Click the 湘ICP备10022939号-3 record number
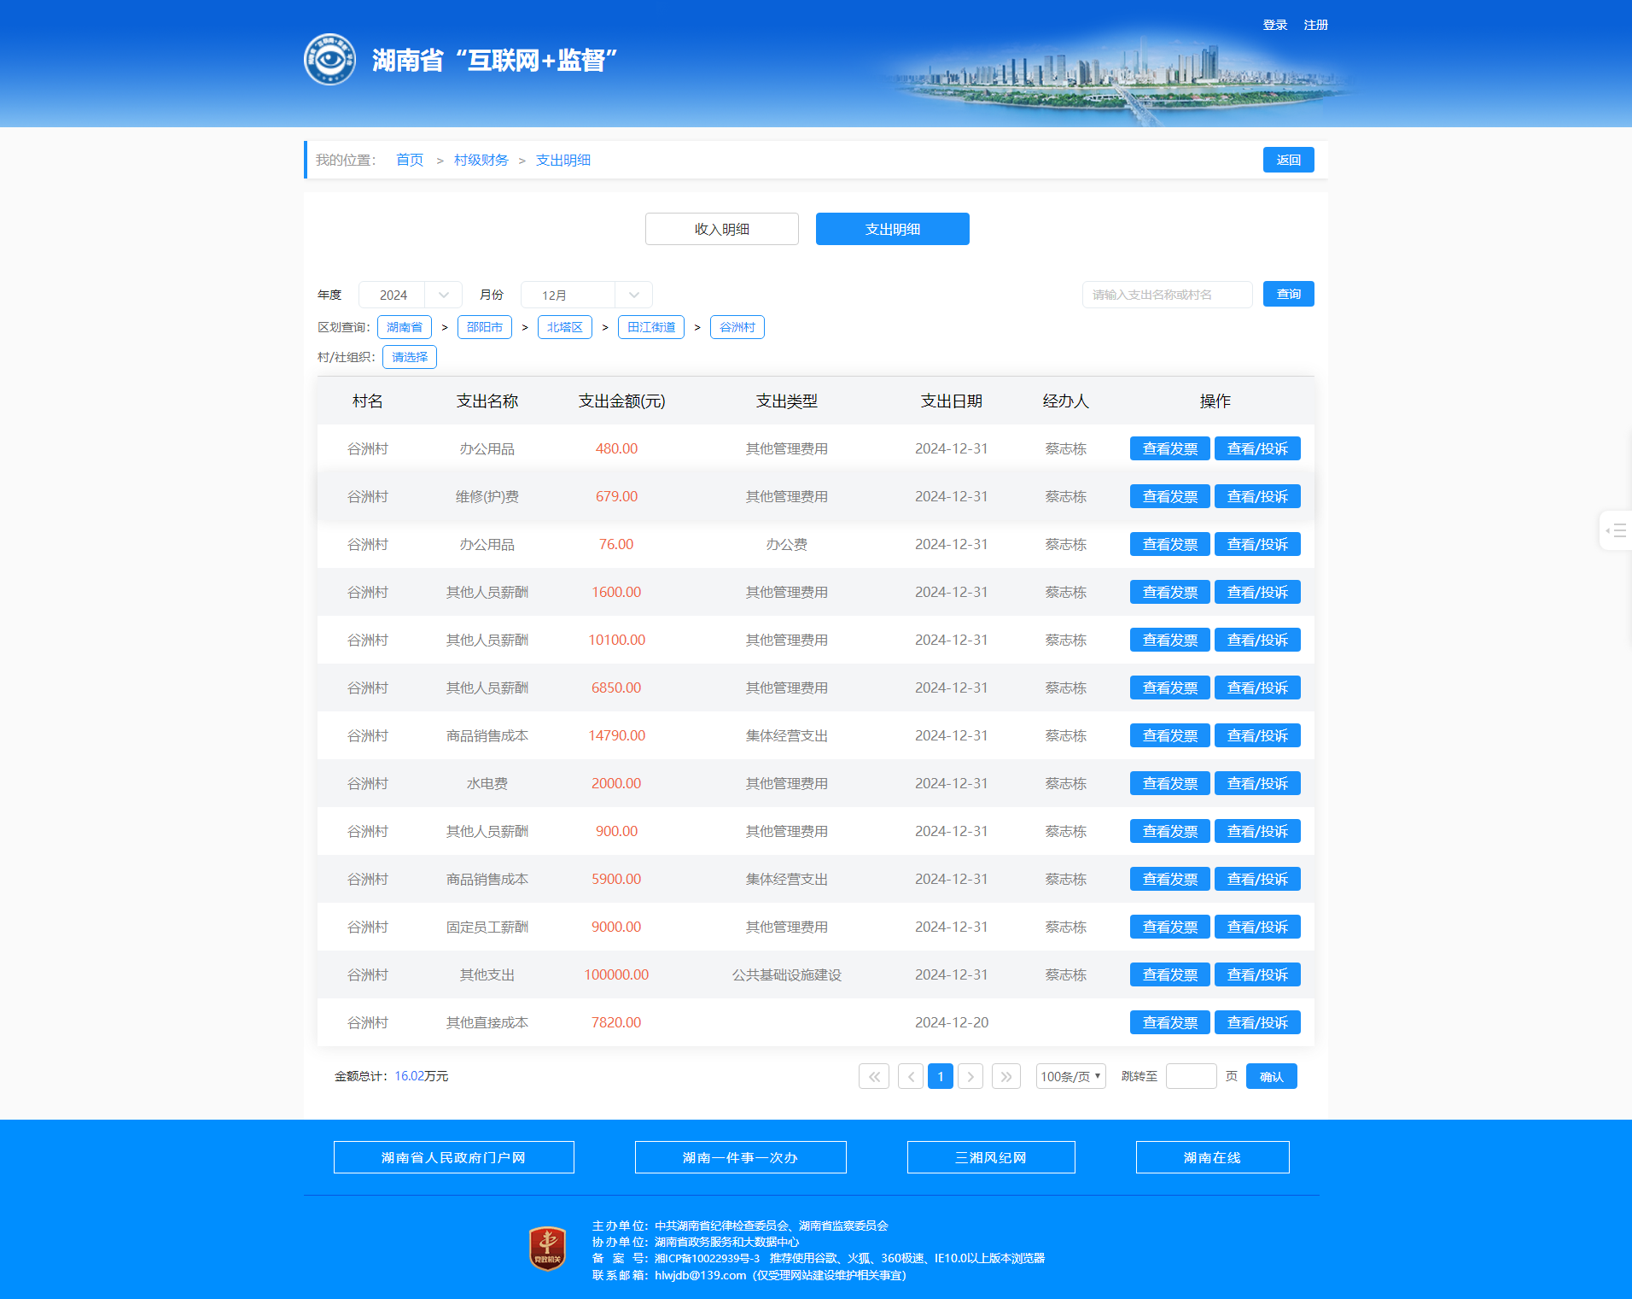Viewport: 1632px width, 1299px height. pyautogui.click(x=707, y=1258)
